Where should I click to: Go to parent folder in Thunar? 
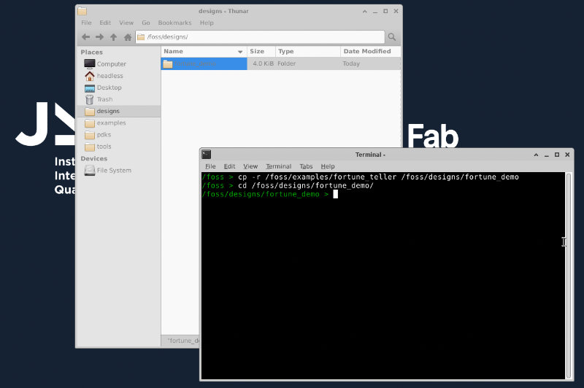(114, 36)
